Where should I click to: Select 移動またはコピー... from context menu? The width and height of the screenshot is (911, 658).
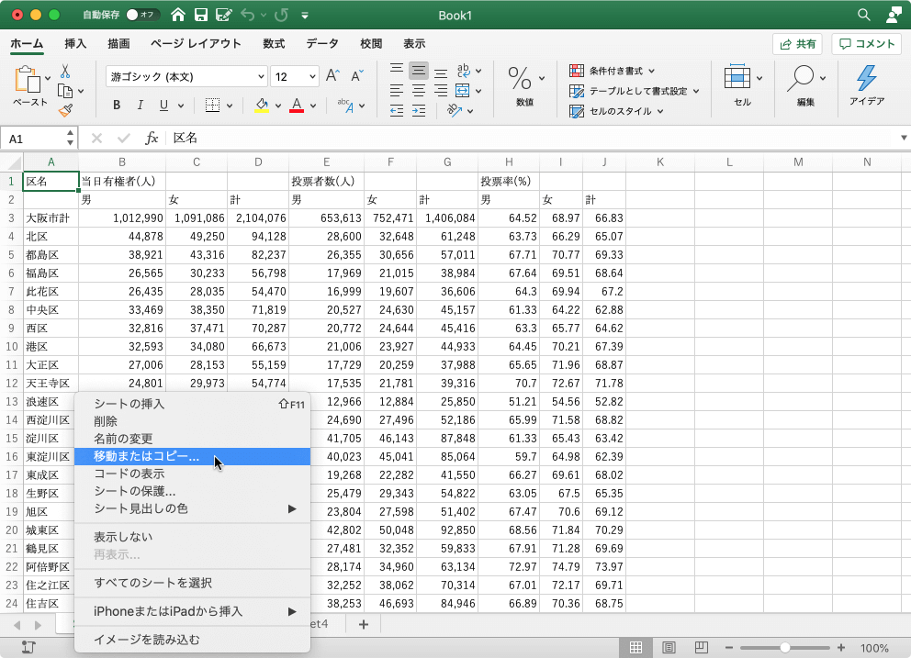click(147, 456)
